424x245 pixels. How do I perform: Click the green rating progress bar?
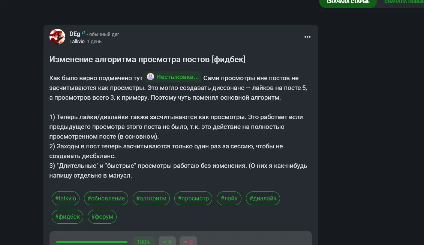coord(92,242)
